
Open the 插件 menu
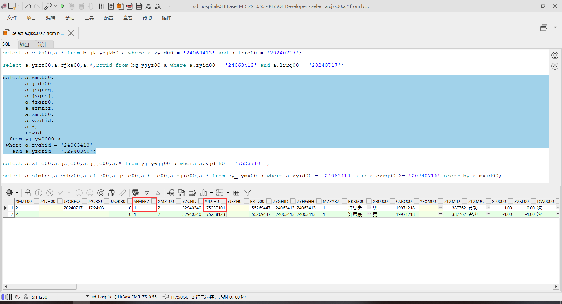point(167,18)
